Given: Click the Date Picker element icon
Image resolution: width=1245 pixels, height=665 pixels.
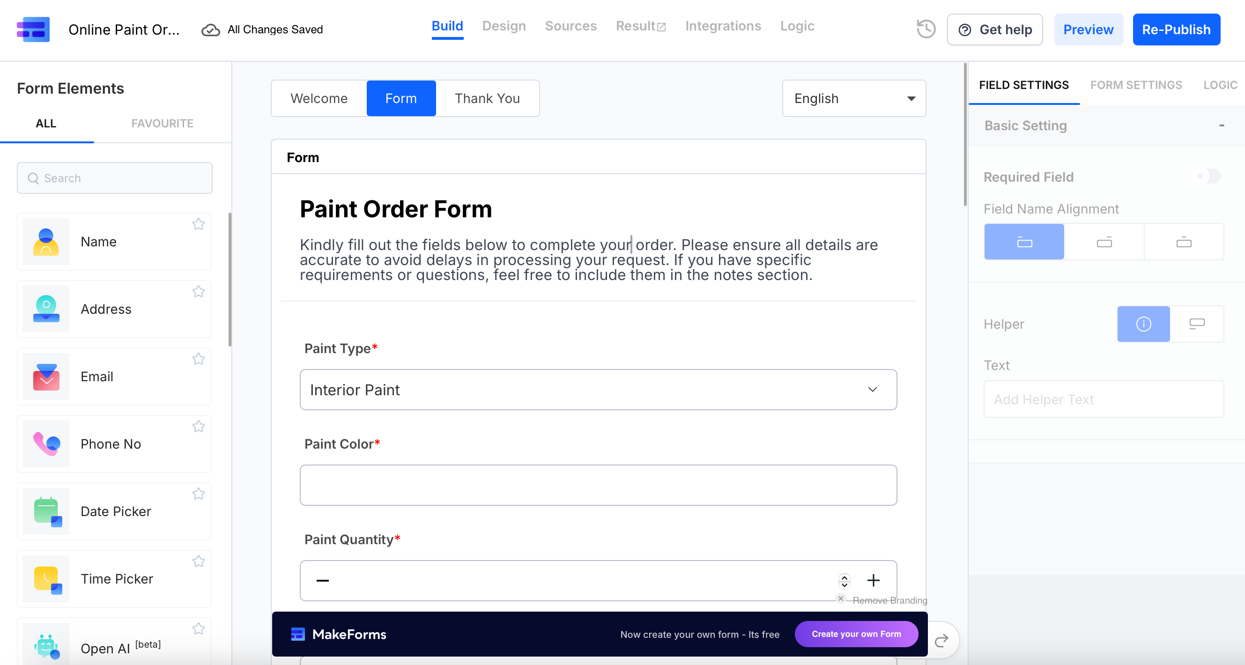Looking at the screenshot, I should coord(46,511).
